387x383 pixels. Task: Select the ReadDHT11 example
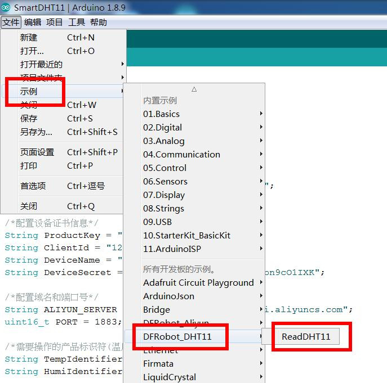[306, 337]
